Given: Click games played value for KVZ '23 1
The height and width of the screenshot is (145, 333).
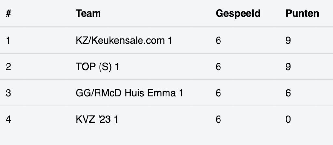Looking at the screenshot, I should tap(218, 119).
